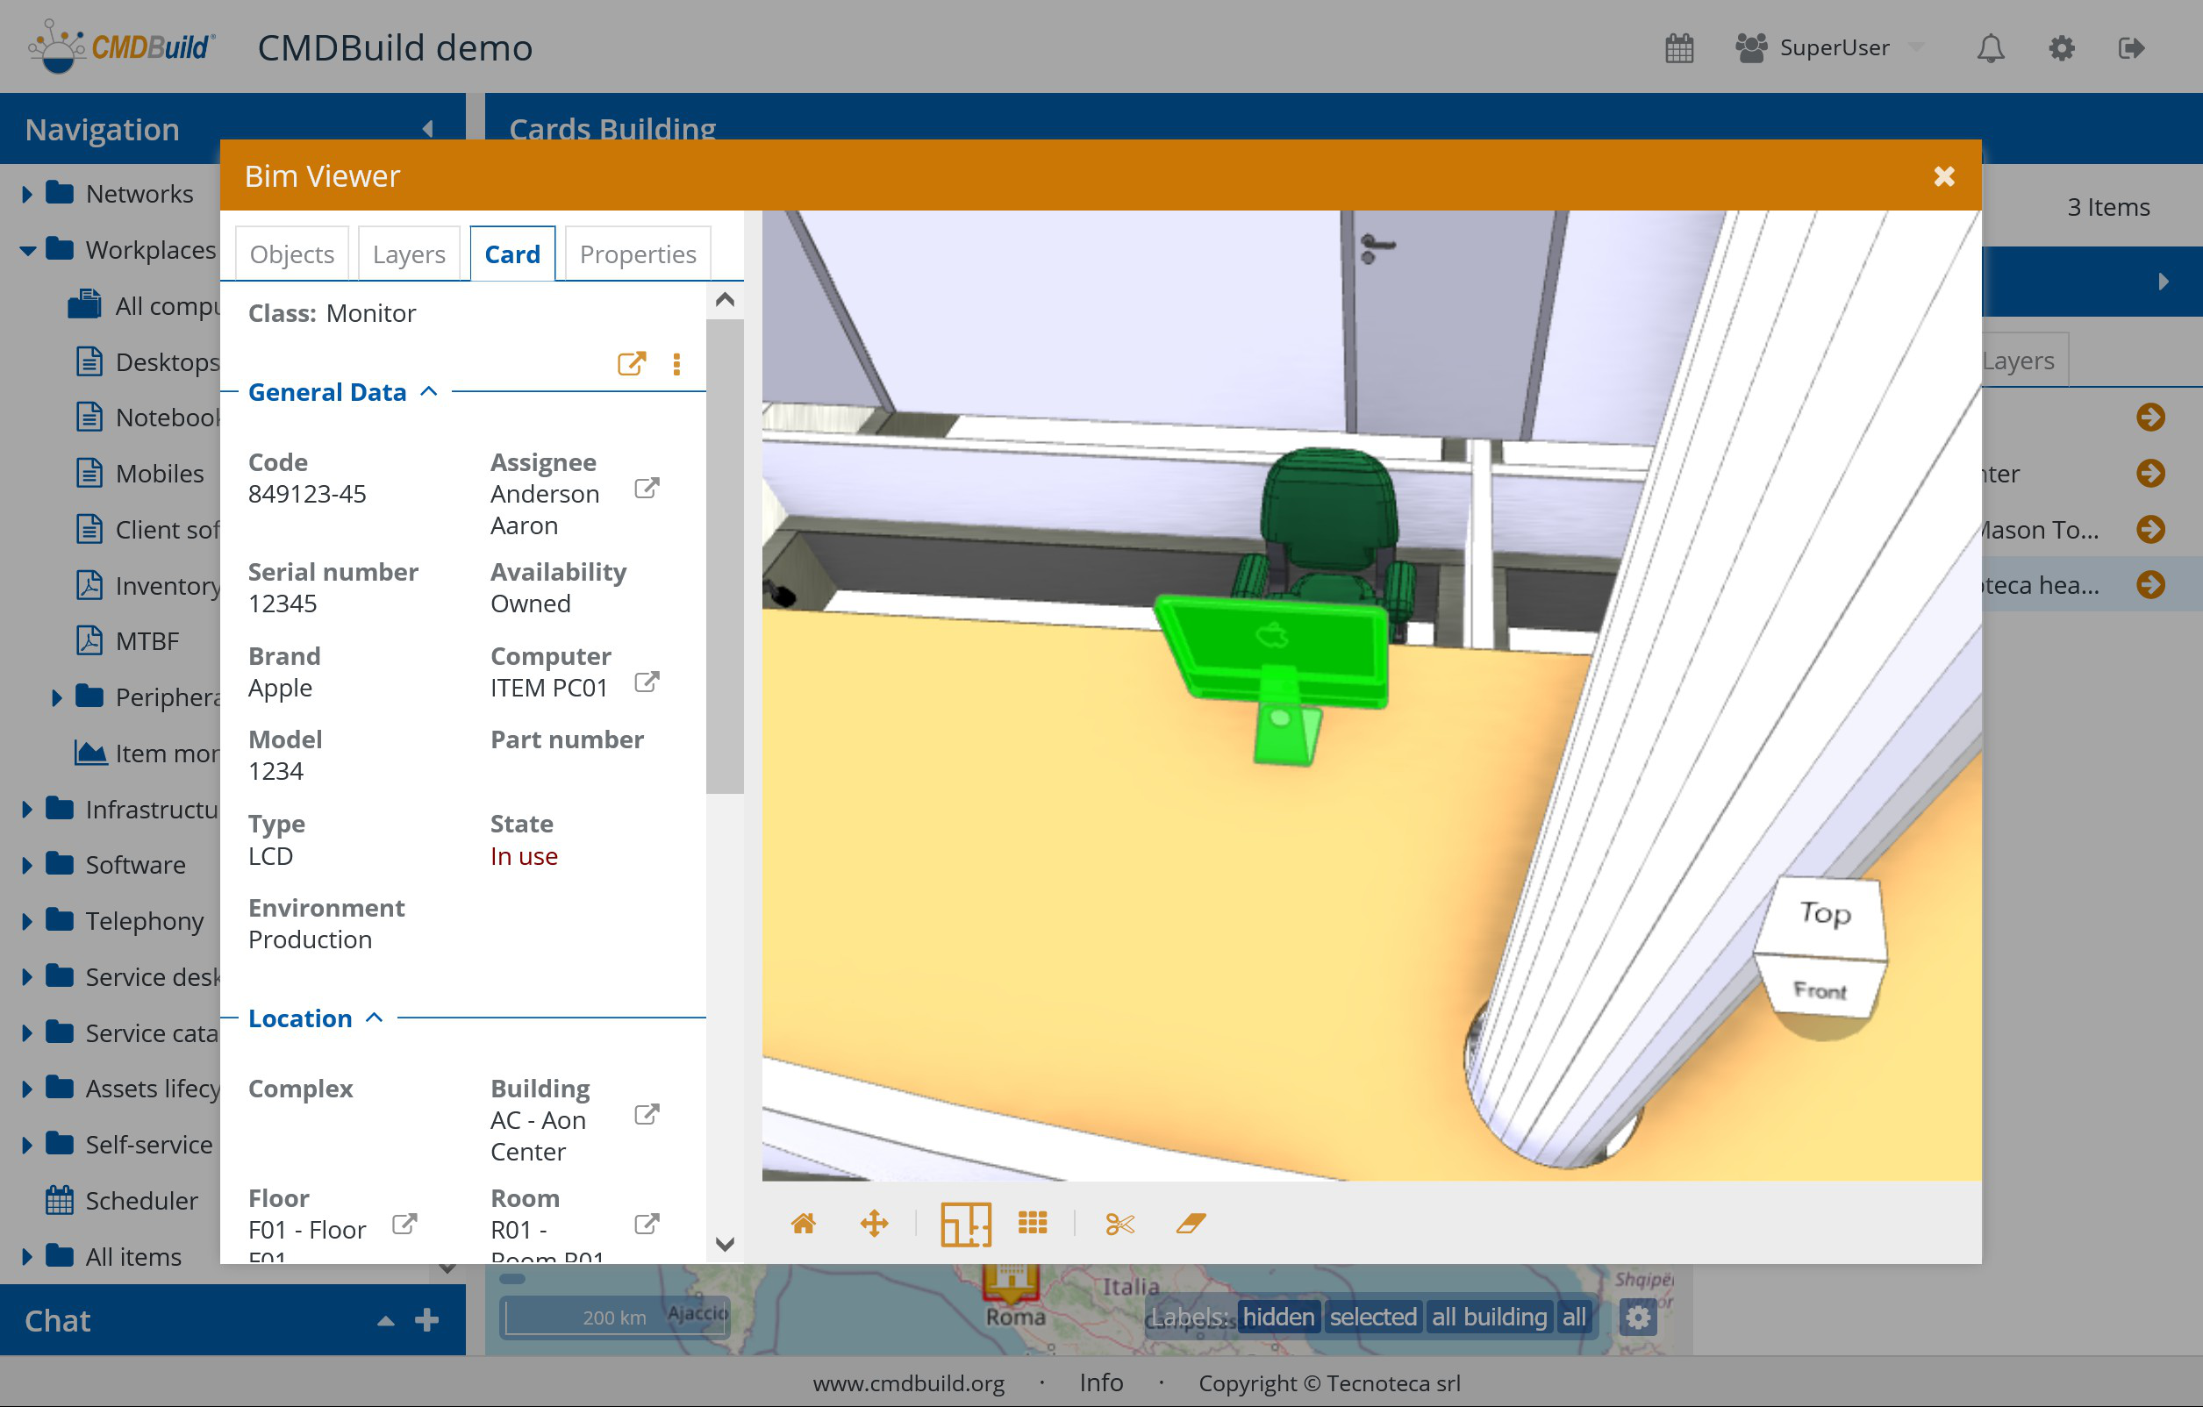The height and width of the screenshot is (1407, 2203).
Task: Click the home view icon in viewer toolbar
Action: point(803,1223)
